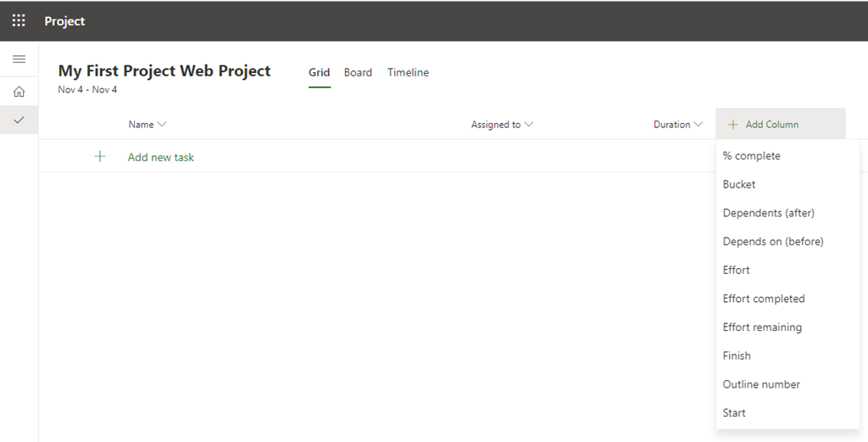This screenshot has height=442, width=868.
Task: Click the plus icon in Add Column
Action: click(x=733, y=125)
